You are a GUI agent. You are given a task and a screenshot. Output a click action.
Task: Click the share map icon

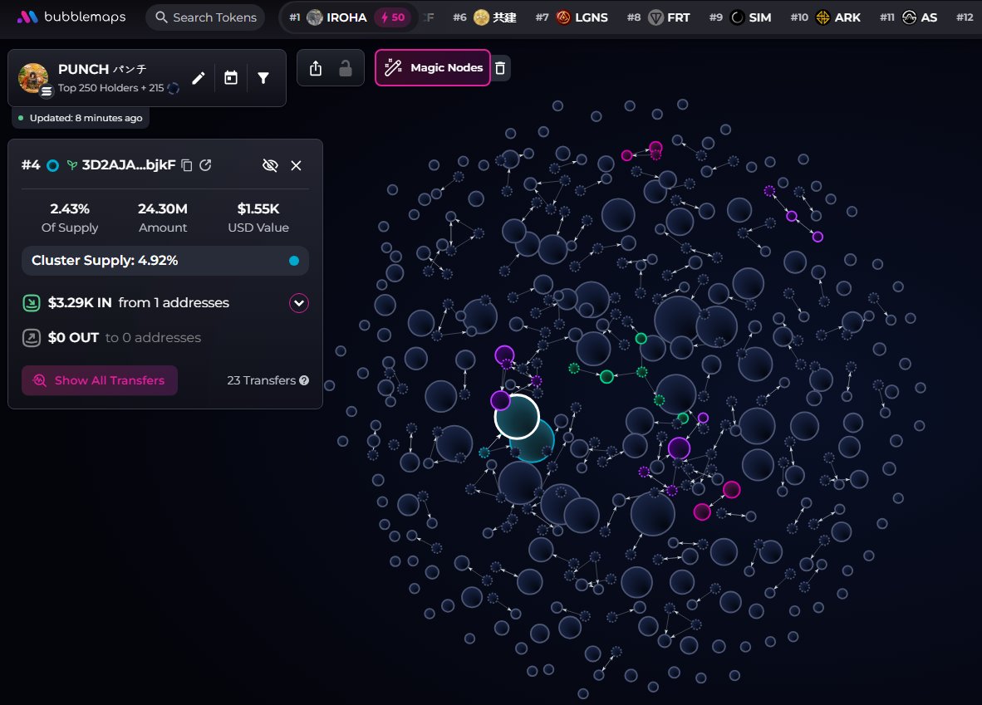click(x=315, y=69)
